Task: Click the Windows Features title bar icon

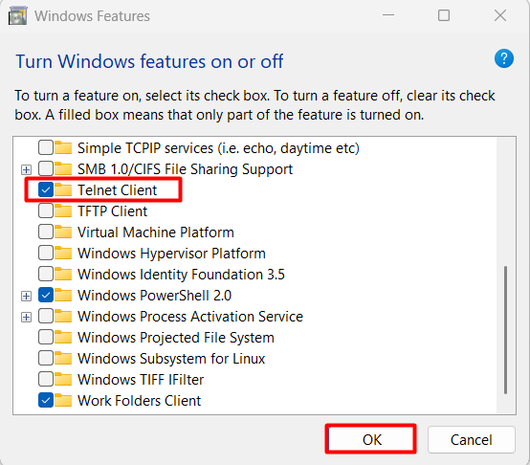Action: [17, 16]
